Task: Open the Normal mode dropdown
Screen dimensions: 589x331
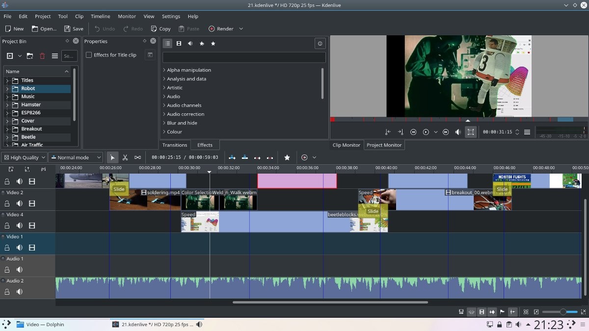Action: (x=76, y=157)
